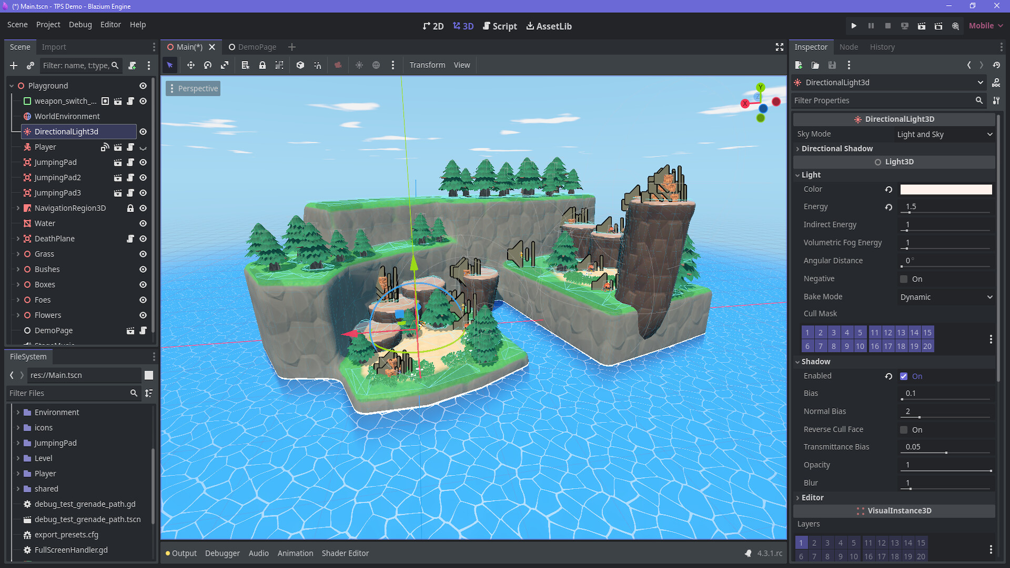The height and width of the screenshot is (568, 1010).
Task: Enable the Negative light option
Action: point(903,279)
